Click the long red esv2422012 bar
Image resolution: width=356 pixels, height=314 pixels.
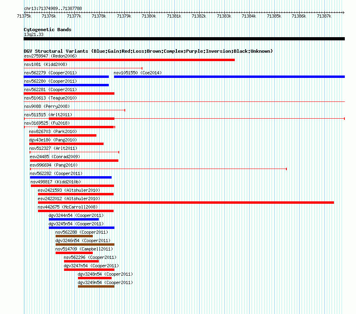click(186, 203)
